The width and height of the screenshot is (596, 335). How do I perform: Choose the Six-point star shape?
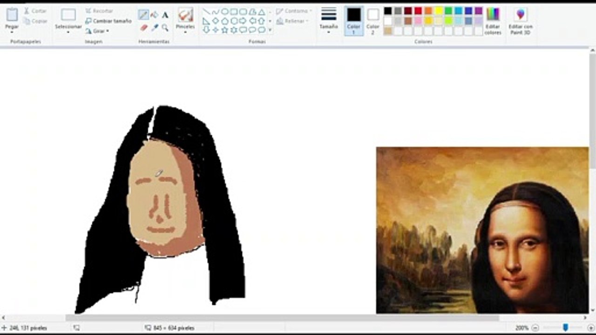(234, 30)
